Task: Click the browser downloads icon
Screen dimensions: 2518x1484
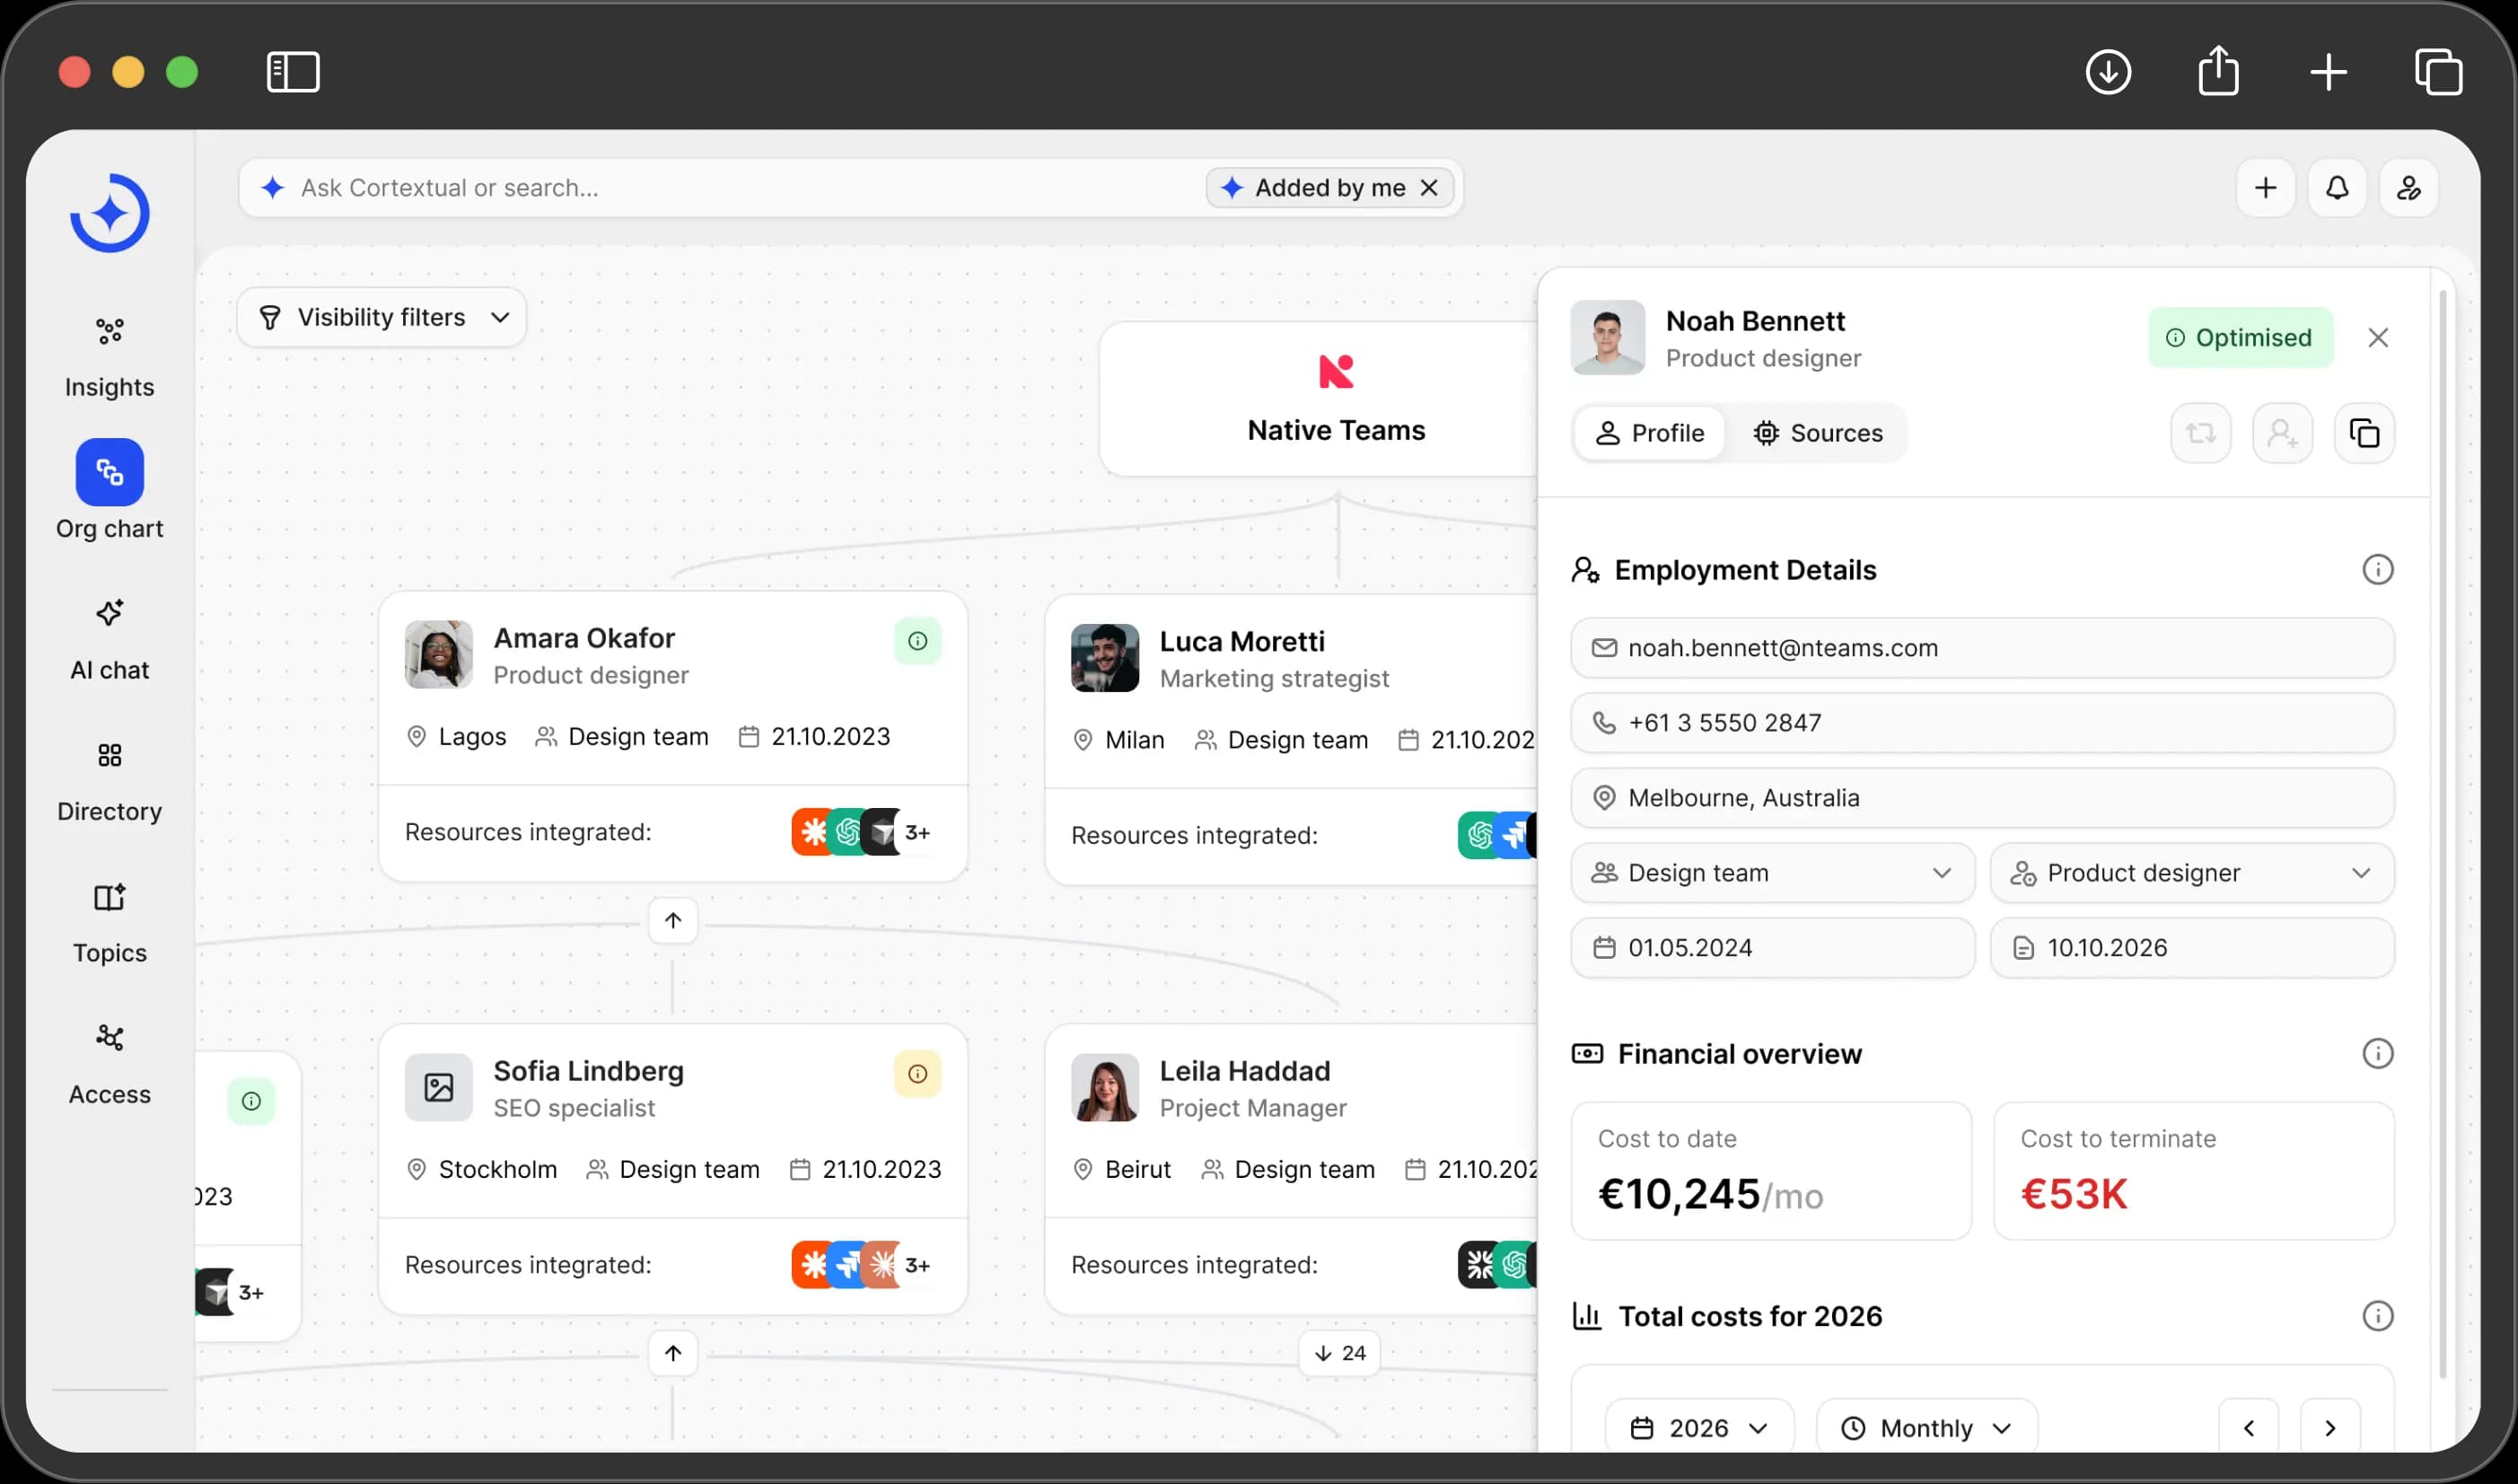Action: coord(2108,72)
